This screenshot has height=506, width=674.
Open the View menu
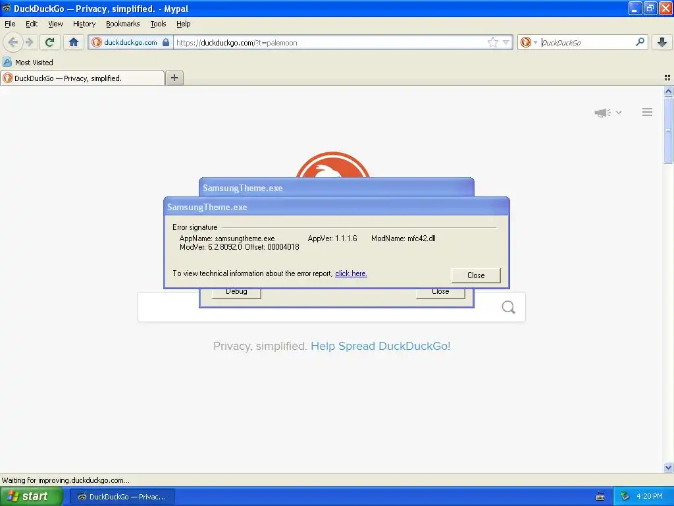click(x=55, y=24)
